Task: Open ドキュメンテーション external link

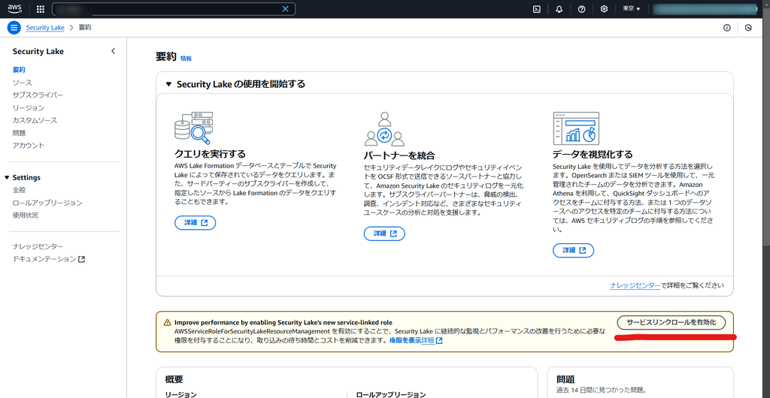Action: (49, 259)
